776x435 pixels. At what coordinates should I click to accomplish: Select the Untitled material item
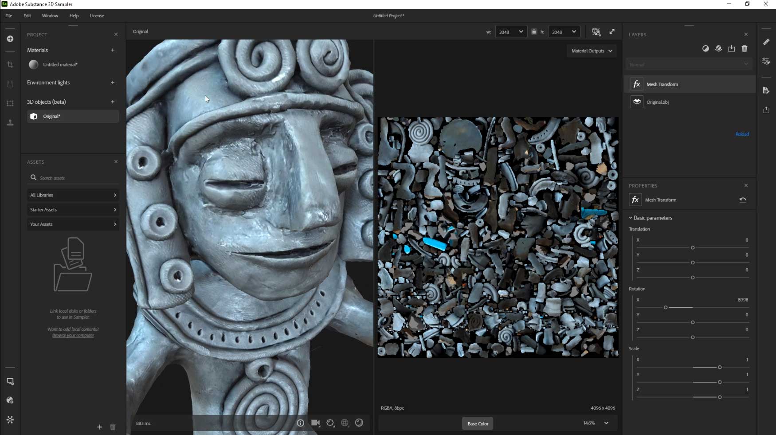coord(73,65)
